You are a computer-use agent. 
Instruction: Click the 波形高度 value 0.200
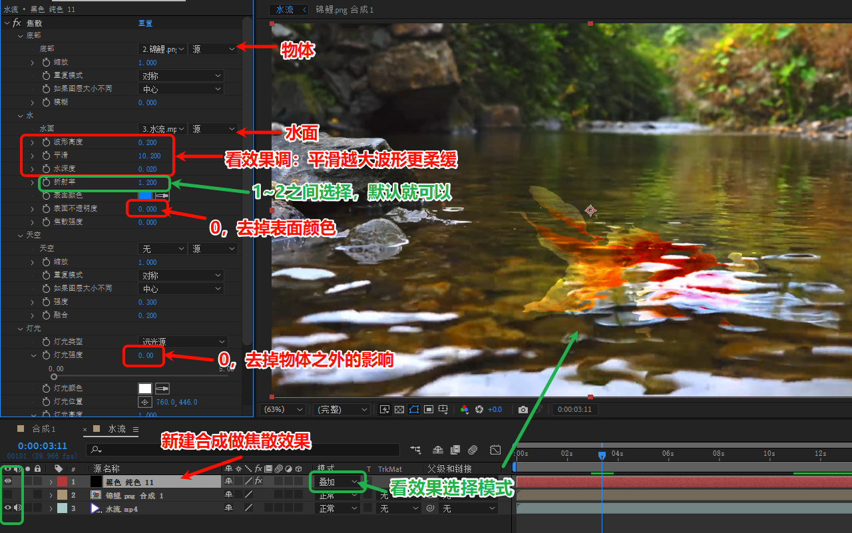tap(148, 142)
